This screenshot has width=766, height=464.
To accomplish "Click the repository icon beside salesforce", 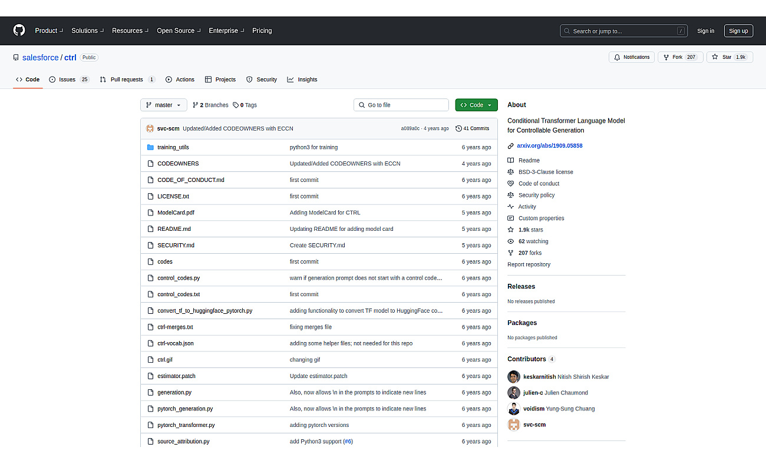I will pyautogui.click(x=16, y=58).
